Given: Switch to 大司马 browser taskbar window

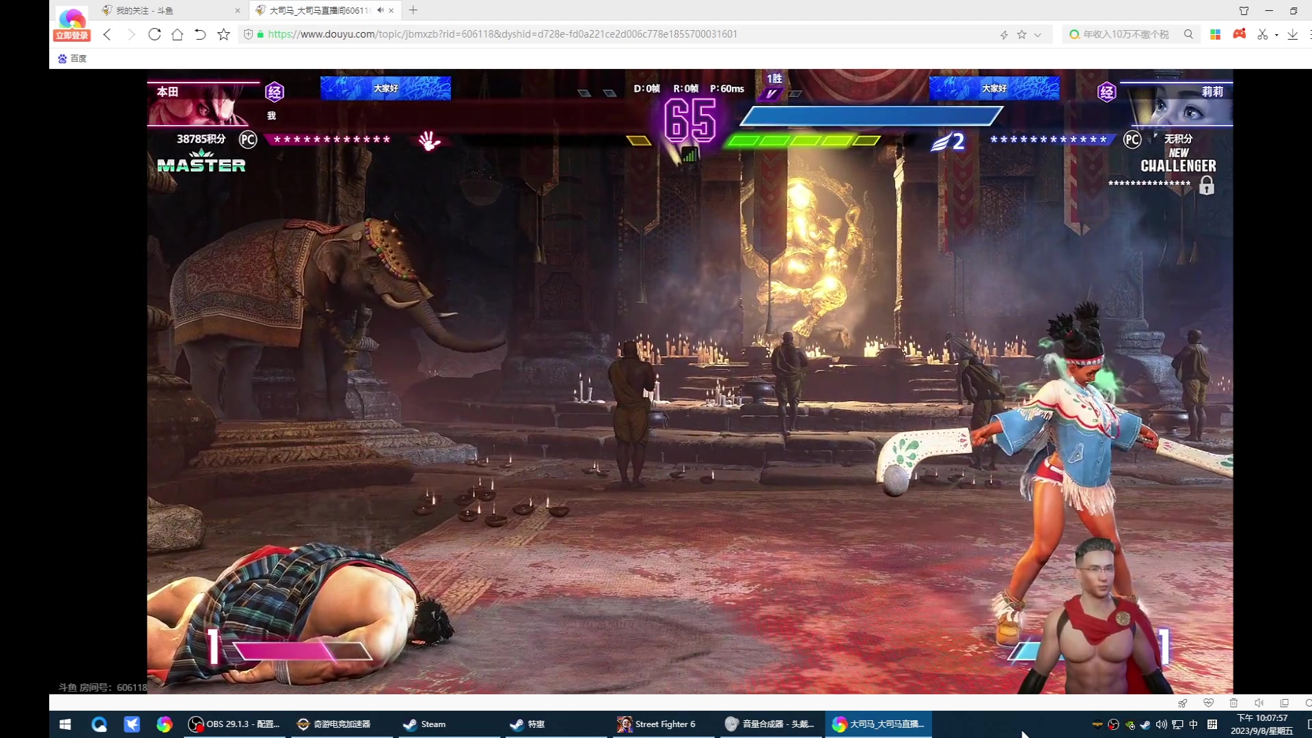Looking at the screenshot, I should (879, 724).
